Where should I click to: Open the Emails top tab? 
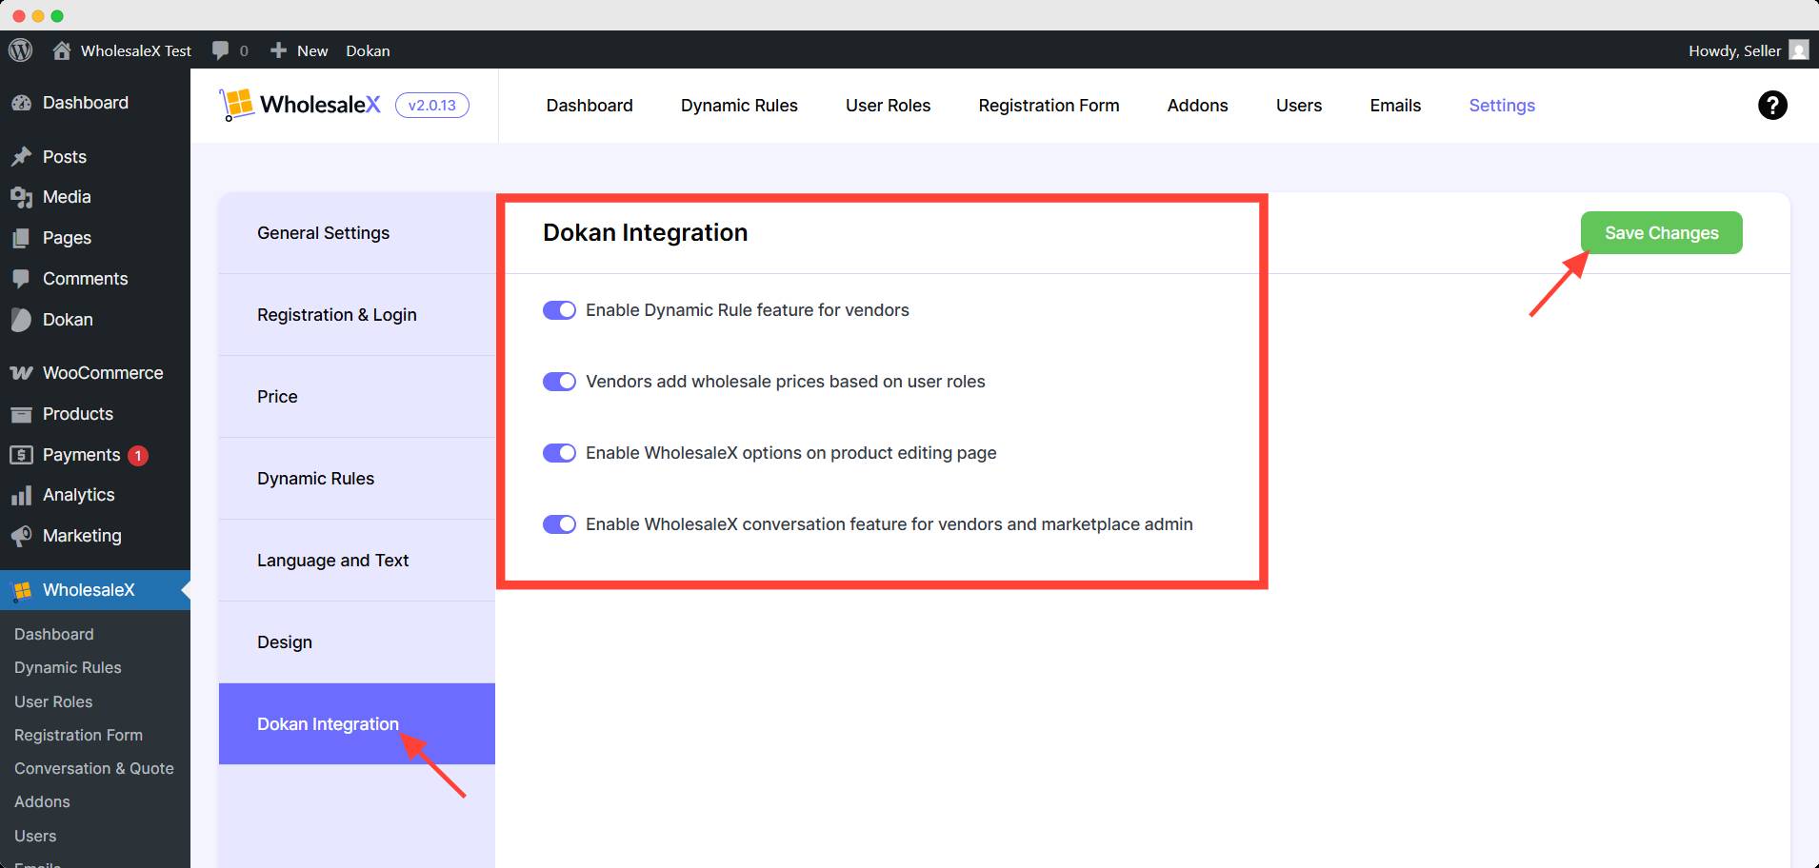pyautogui.click(x=1395, y=106)
